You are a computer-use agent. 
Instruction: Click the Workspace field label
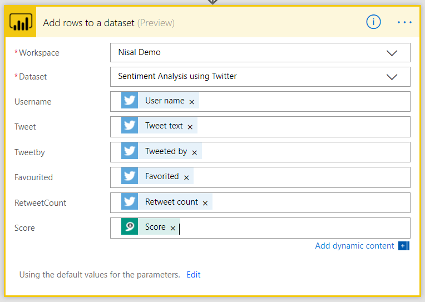pos(39,53)
